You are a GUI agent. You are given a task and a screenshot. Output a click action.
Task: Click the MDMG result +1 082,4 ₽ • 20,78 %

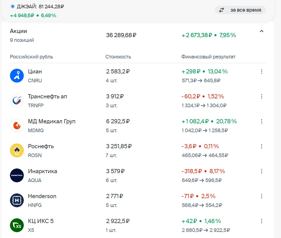[209, 121]
